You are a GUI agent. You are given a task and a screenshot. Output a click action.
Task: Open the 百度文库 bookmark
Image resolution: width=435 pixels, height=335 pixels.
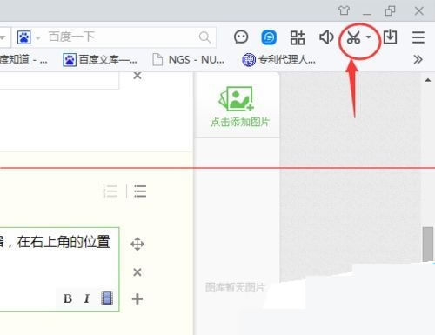(100, 60)
